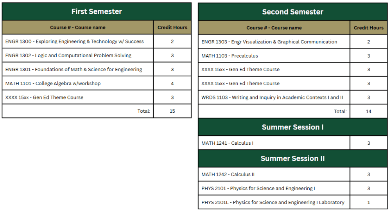Click Second Semester total value 14
The width and height of the screenshot is (391, 214).
(369, 111)
